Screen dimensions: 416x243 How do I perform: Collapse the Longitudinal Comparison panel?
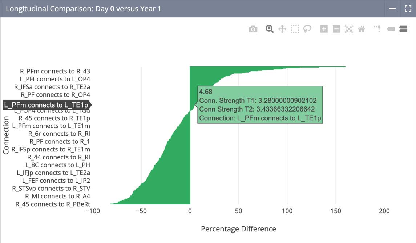coord(392,8)
